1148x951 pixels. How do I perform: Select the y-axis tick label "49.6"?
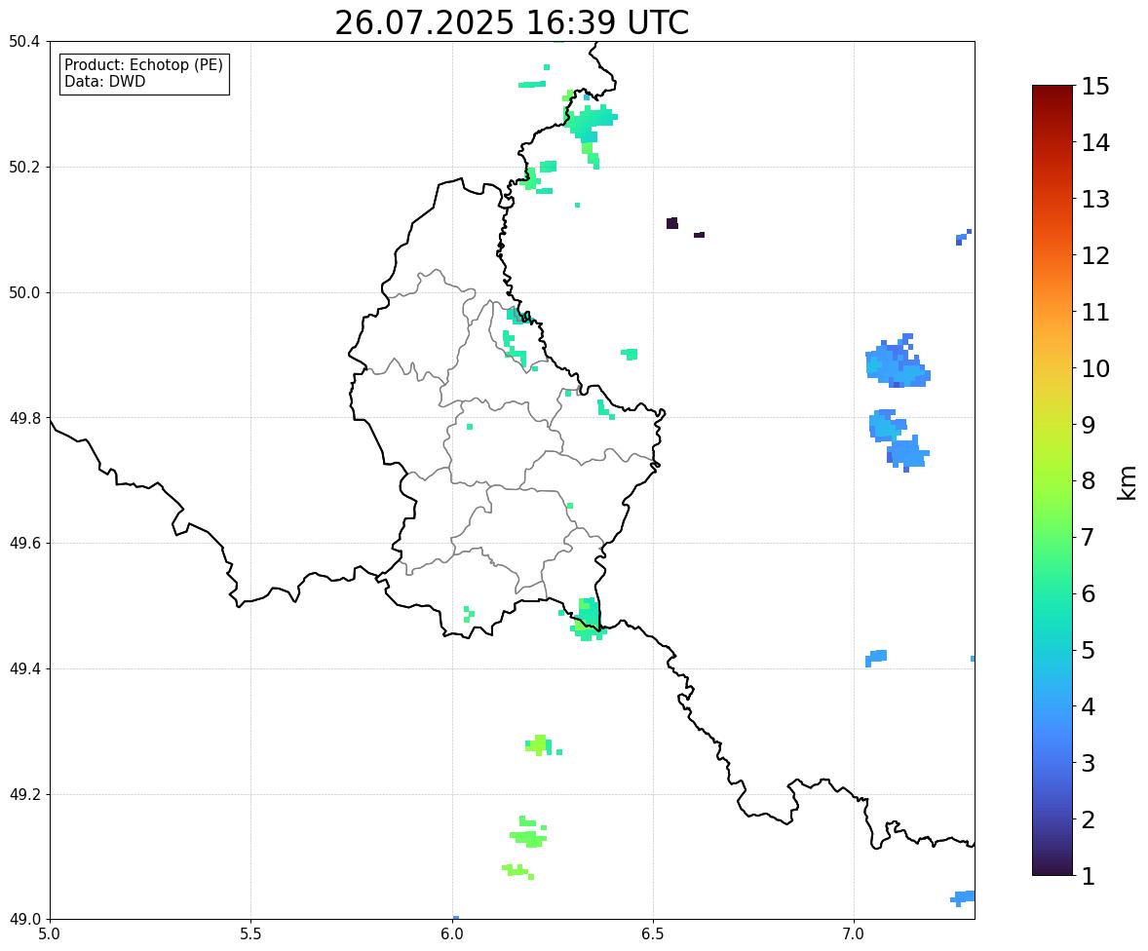tap(24, 543)
